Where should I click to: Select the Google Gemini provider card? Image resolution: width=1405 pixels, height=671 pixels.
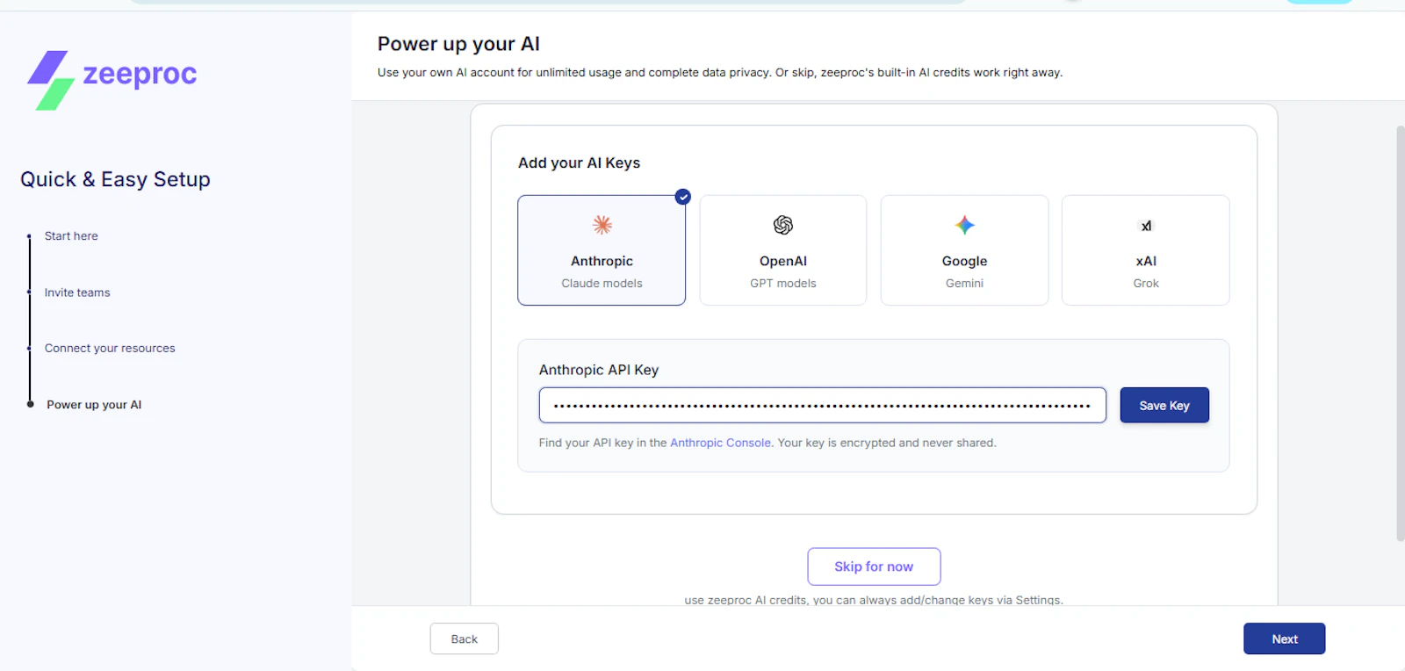coord(964,250)
